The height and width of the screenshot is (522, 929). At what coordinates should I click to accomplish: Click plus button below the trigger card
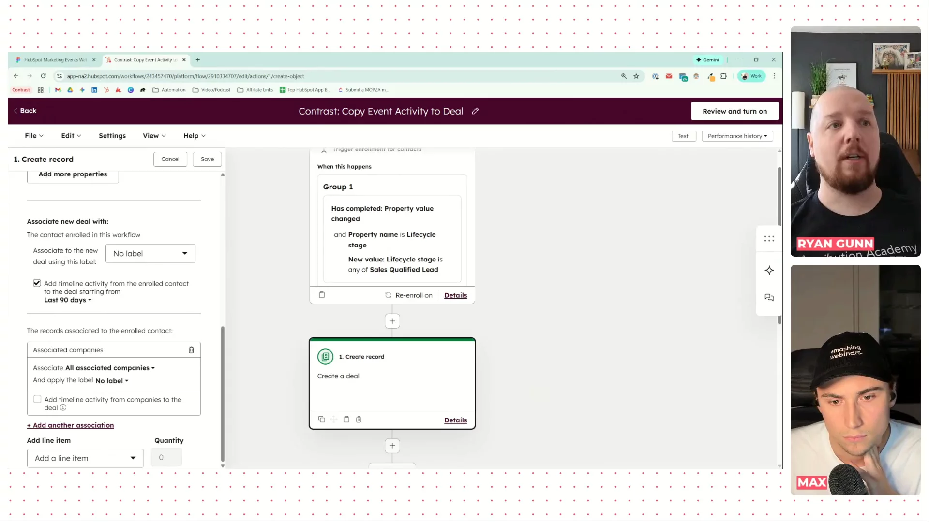click(392, 321)
